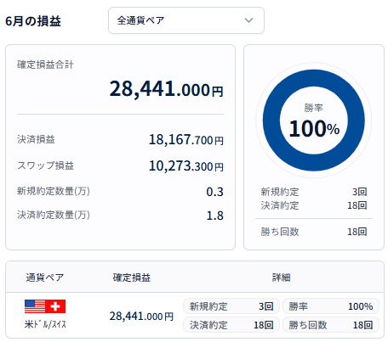Click the 確定損益 column header
Viewport: 388px width, 342px height.
pyautogui.click(x=132, y=278)
